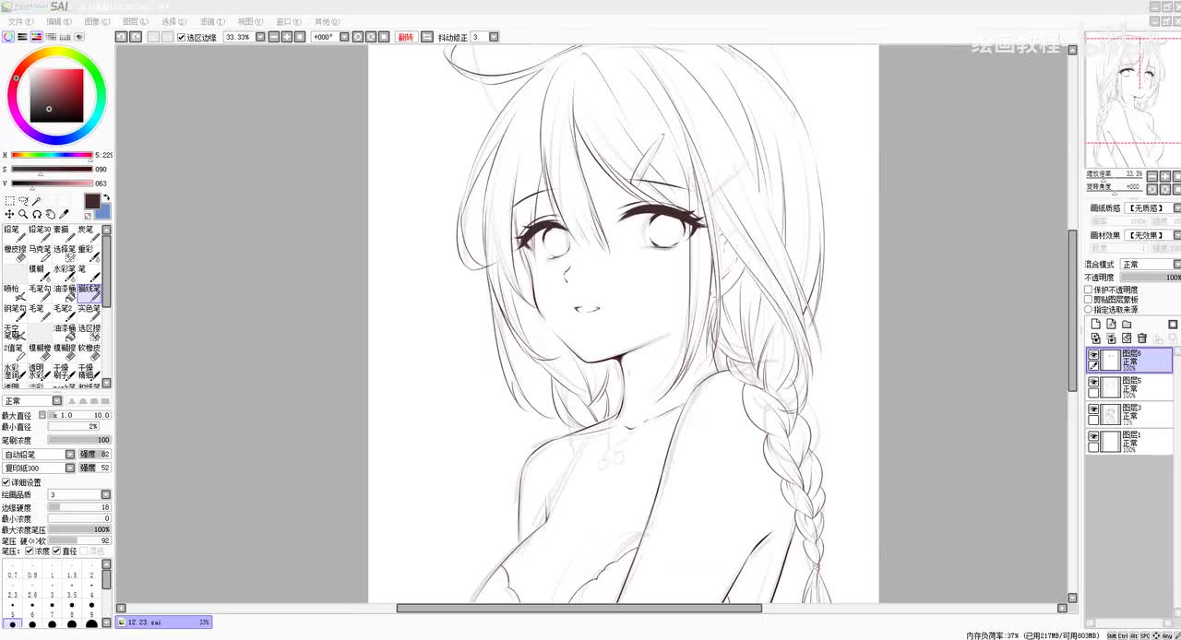Image resolution: width=1181 pixels, height=640 pixels.
Task: Select the 12.23.sai document tab
Action: point(164,622)
